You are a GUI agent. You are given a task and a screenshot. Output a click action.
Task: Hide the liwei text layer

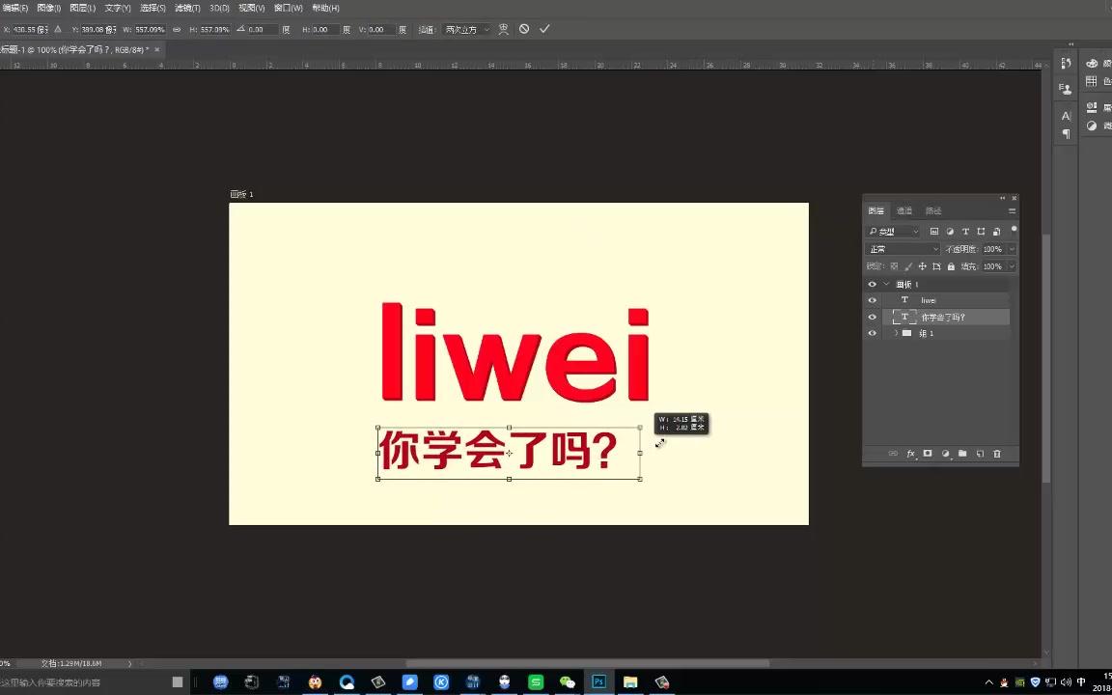[x=872, y=300]
